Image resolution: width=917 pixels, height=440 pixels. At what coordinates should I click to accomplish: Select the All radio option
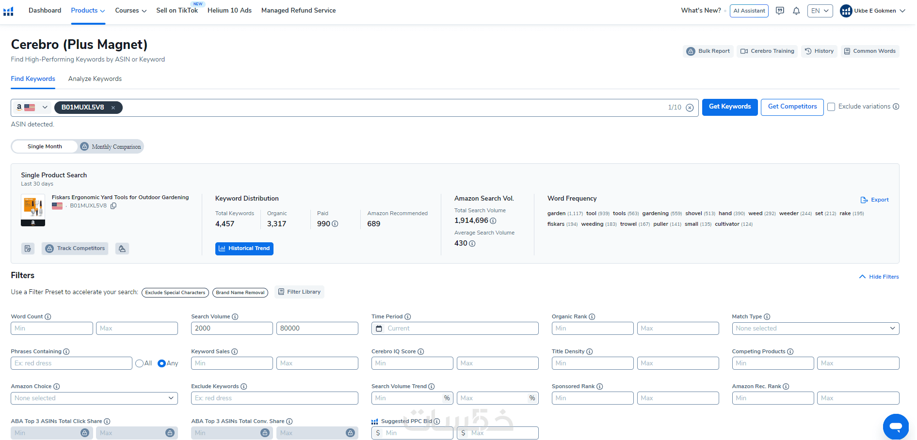[140, 363]
